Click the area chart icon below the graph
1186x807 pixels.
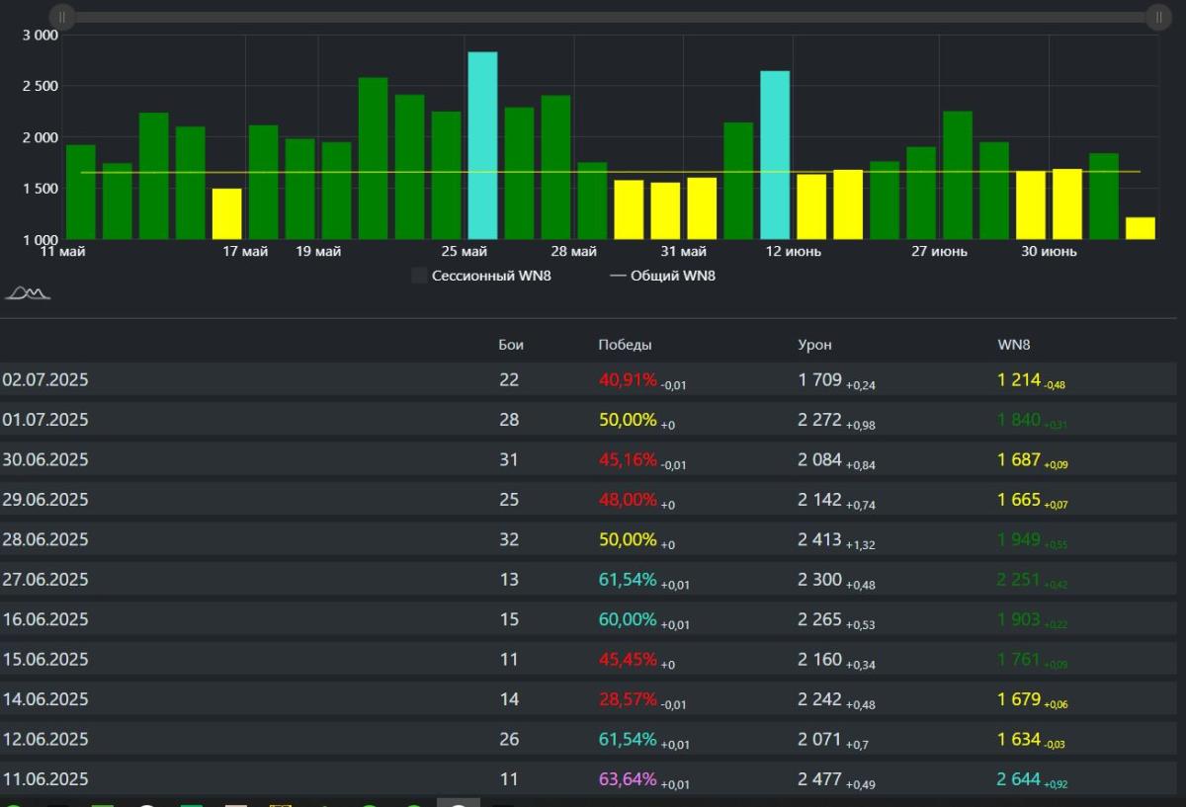[28, 292]
